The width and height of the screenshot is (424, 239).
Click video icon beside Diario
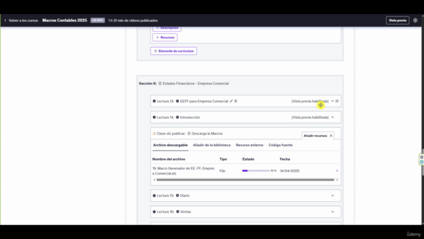pyautogui.click(x=178, y=195)
